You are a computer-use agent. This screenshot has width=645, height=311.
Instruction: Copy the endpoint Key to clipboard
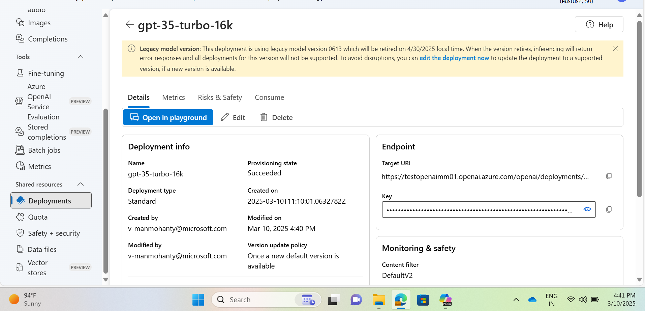tap(609, 209)
